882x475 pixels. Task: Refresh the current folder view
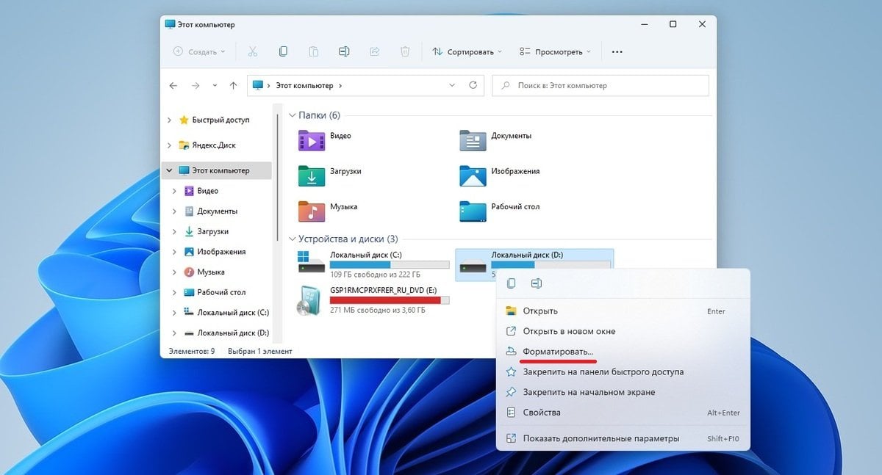(473, 85)
